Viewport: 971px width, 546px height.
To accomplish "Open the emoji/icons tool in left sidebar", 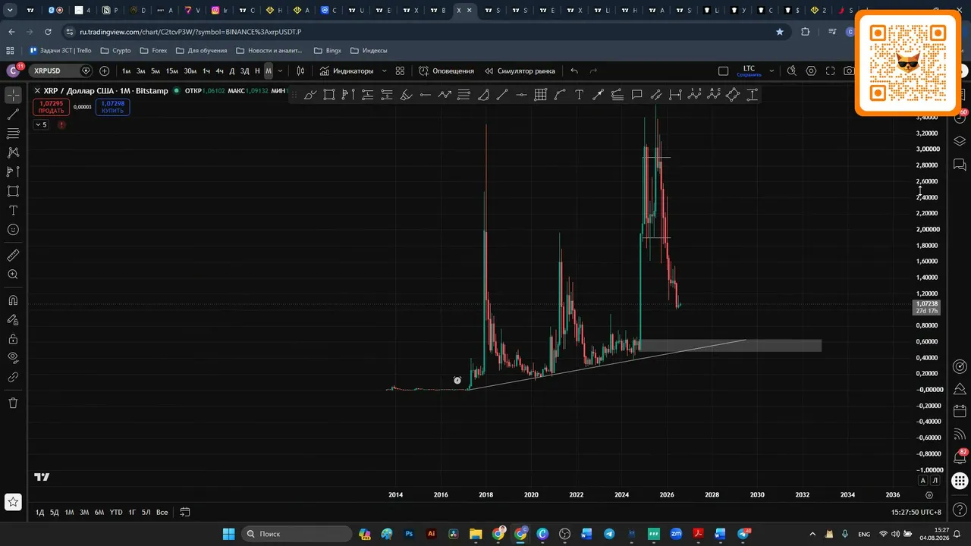I will [13, 230].
